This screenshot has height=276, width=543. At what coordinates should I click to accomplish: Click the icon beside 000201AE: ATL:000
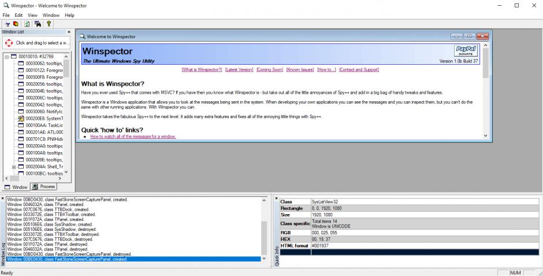click(21, 132)
